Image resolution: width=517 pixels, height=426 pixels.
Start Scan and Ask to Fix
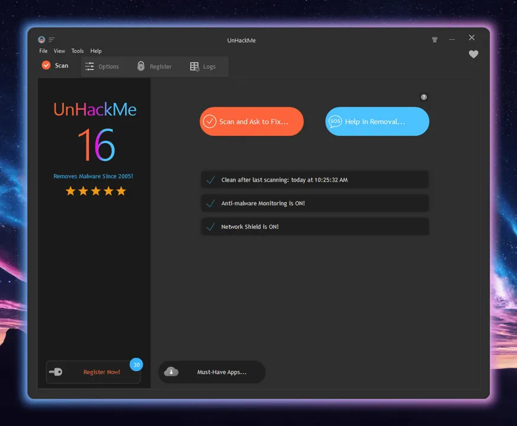[252, 121]
